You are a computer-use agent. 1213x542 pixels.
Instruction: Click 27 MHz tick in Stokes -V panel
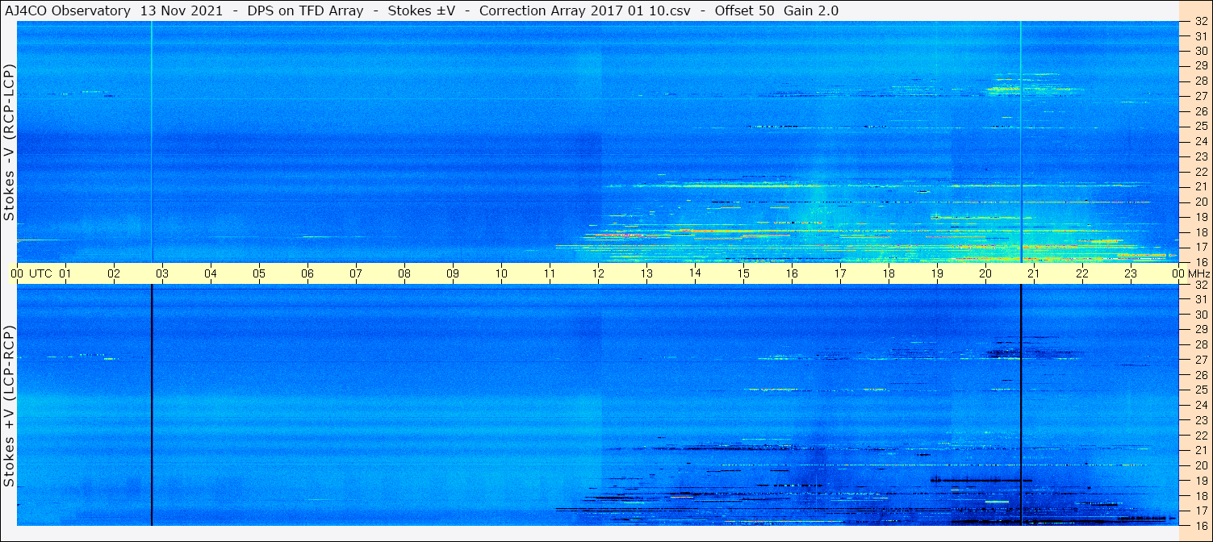[1200, 96]
